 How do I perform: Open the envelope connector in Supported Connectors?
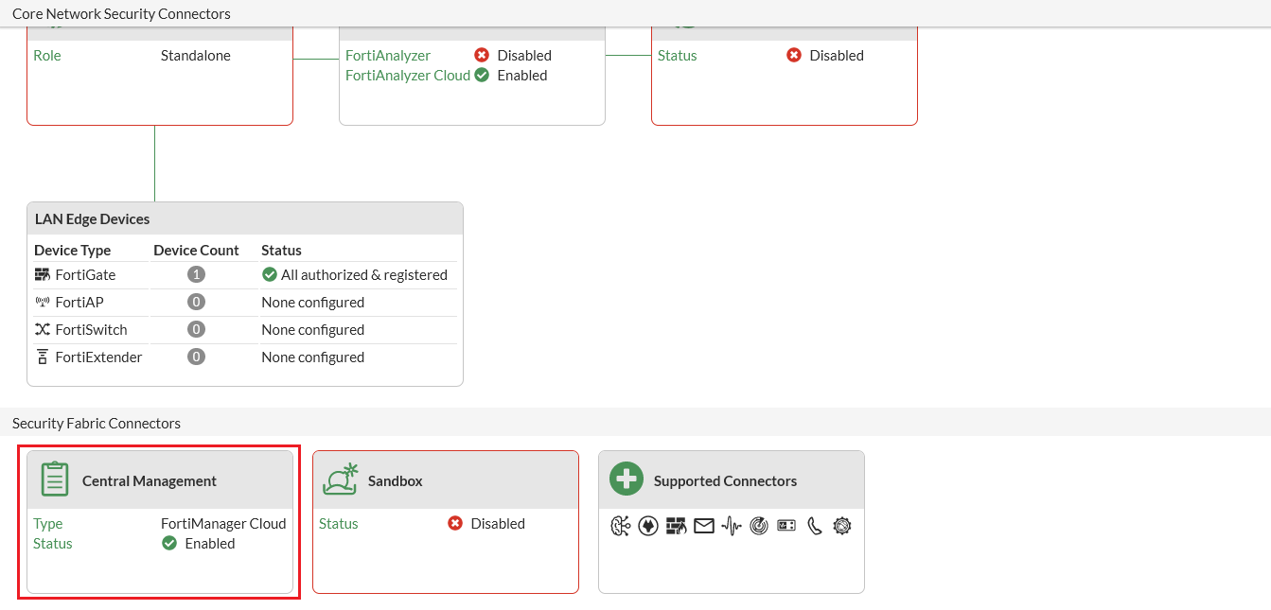703,525
